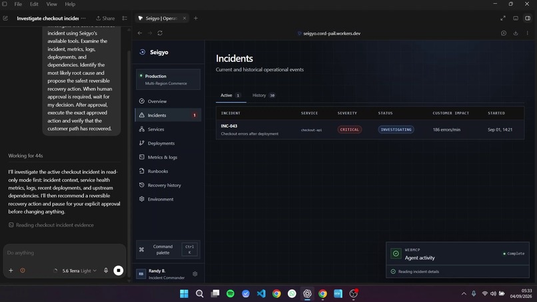
Task: Open the Command palette button
Action: [x=168, y=249]
